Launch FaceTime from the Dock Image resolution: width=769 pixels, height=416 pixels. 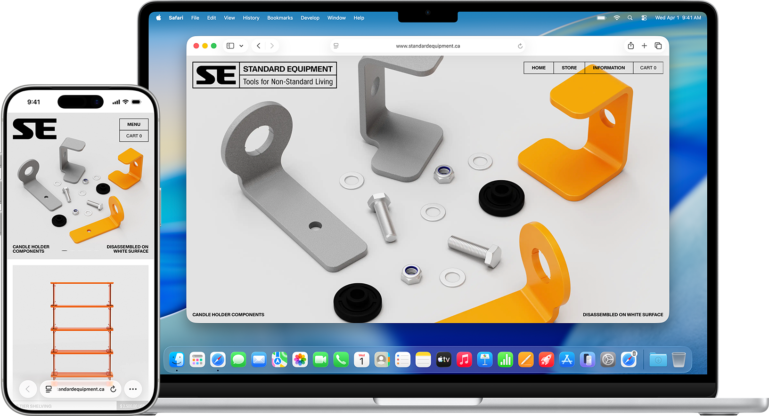click(320, 360)
